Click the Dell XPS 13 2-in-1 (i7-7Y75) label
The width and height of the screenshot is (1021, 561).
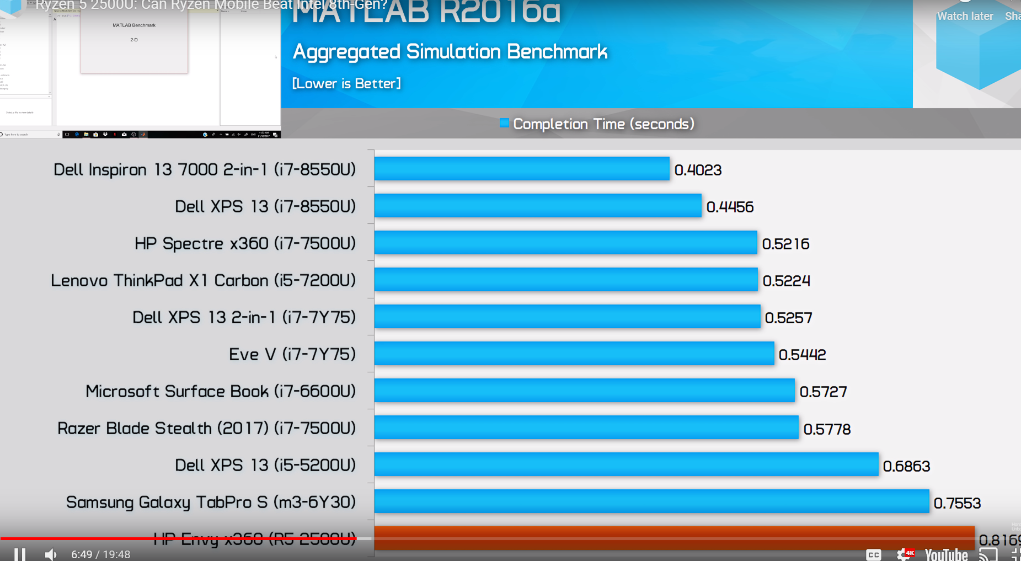(x=244, y=317)
